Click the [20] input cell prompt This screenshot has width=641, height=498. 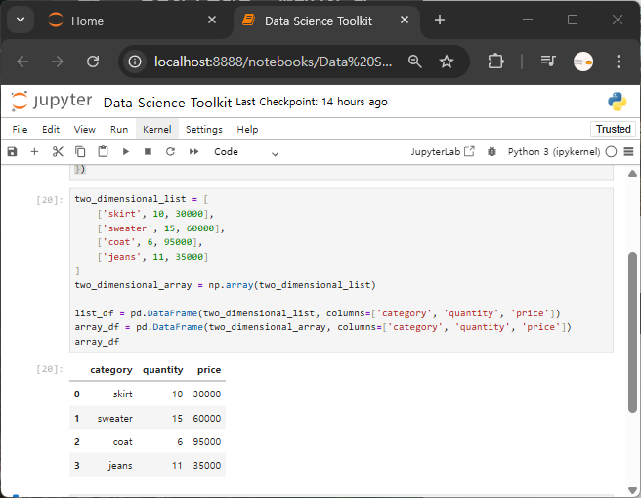(x=50, y=200)
